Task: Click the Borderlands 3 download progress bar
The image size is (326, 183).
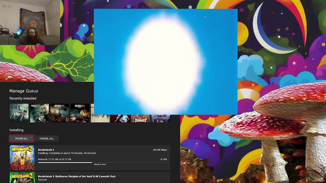Action: tap(102, 162)
